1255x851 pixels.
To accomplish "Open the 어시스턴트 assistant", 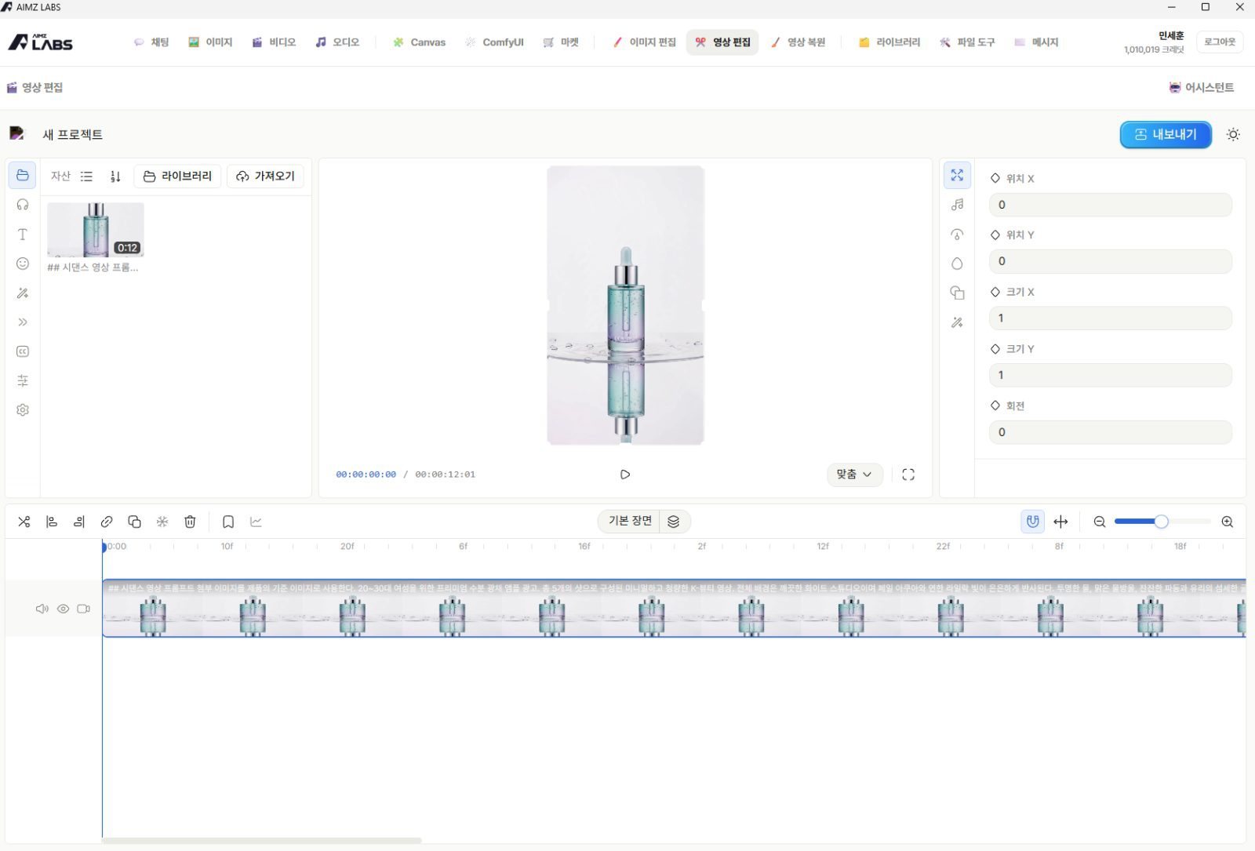I will (x=1202, y=88).
